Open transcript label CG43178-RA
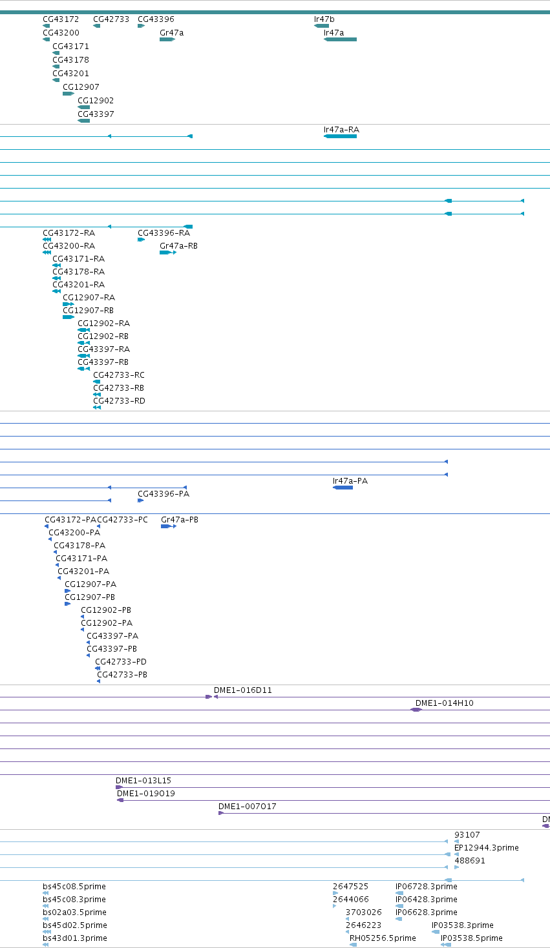This screenshot has height=948, width=550. (79, 272)
